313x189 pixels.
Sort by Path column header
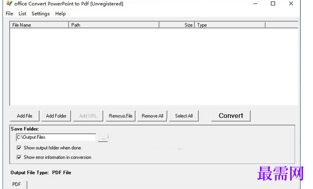pyautogui.click(x=114, y=25)
